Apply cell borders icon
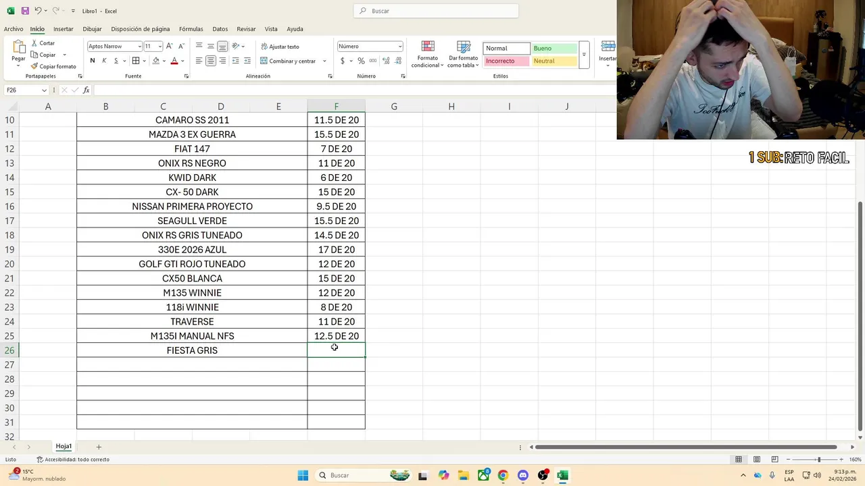Image resolution: width=865 pixels, height=486 pixels. pyautogui.click(x=136, y=61)
